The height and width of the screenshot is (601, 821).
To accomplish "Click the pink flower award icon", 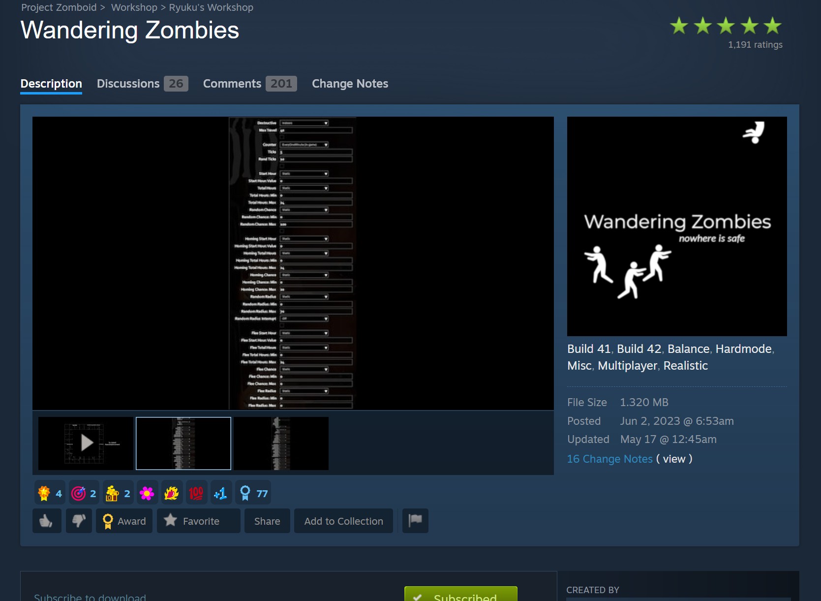I will pyautogui.click(x=147, y=493).
